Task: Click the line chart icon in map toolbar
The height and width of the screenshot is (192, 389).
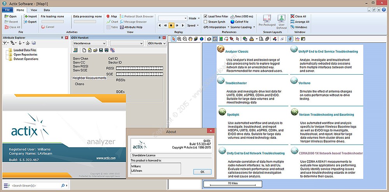Action: click(297, 39)
